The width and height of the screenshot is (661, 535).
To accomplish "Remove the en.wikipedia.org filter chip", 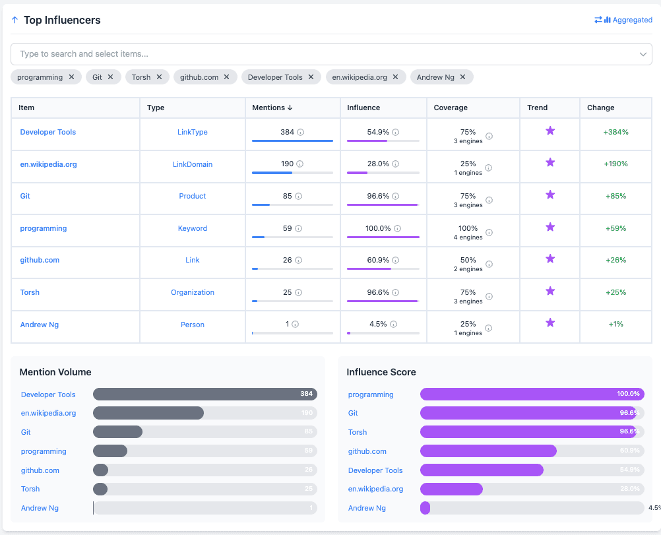I will tap(395, 77).
